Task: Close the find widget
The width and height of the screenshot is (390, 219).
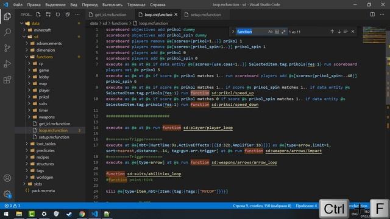Action: tap(353, 32)
